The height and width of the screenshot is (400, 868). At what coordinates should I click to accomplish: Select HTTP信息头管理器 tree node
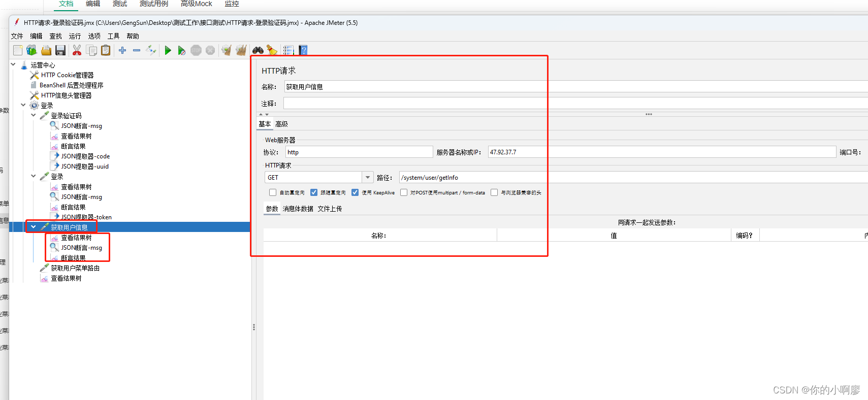click(x=66, y=95)
